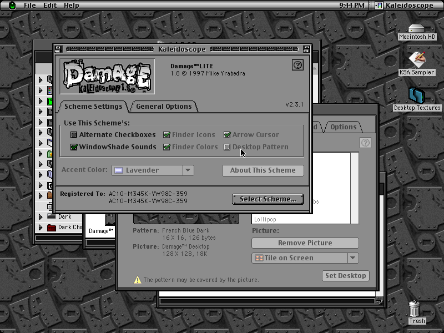Open the Help menu

(x=72, y=6)
